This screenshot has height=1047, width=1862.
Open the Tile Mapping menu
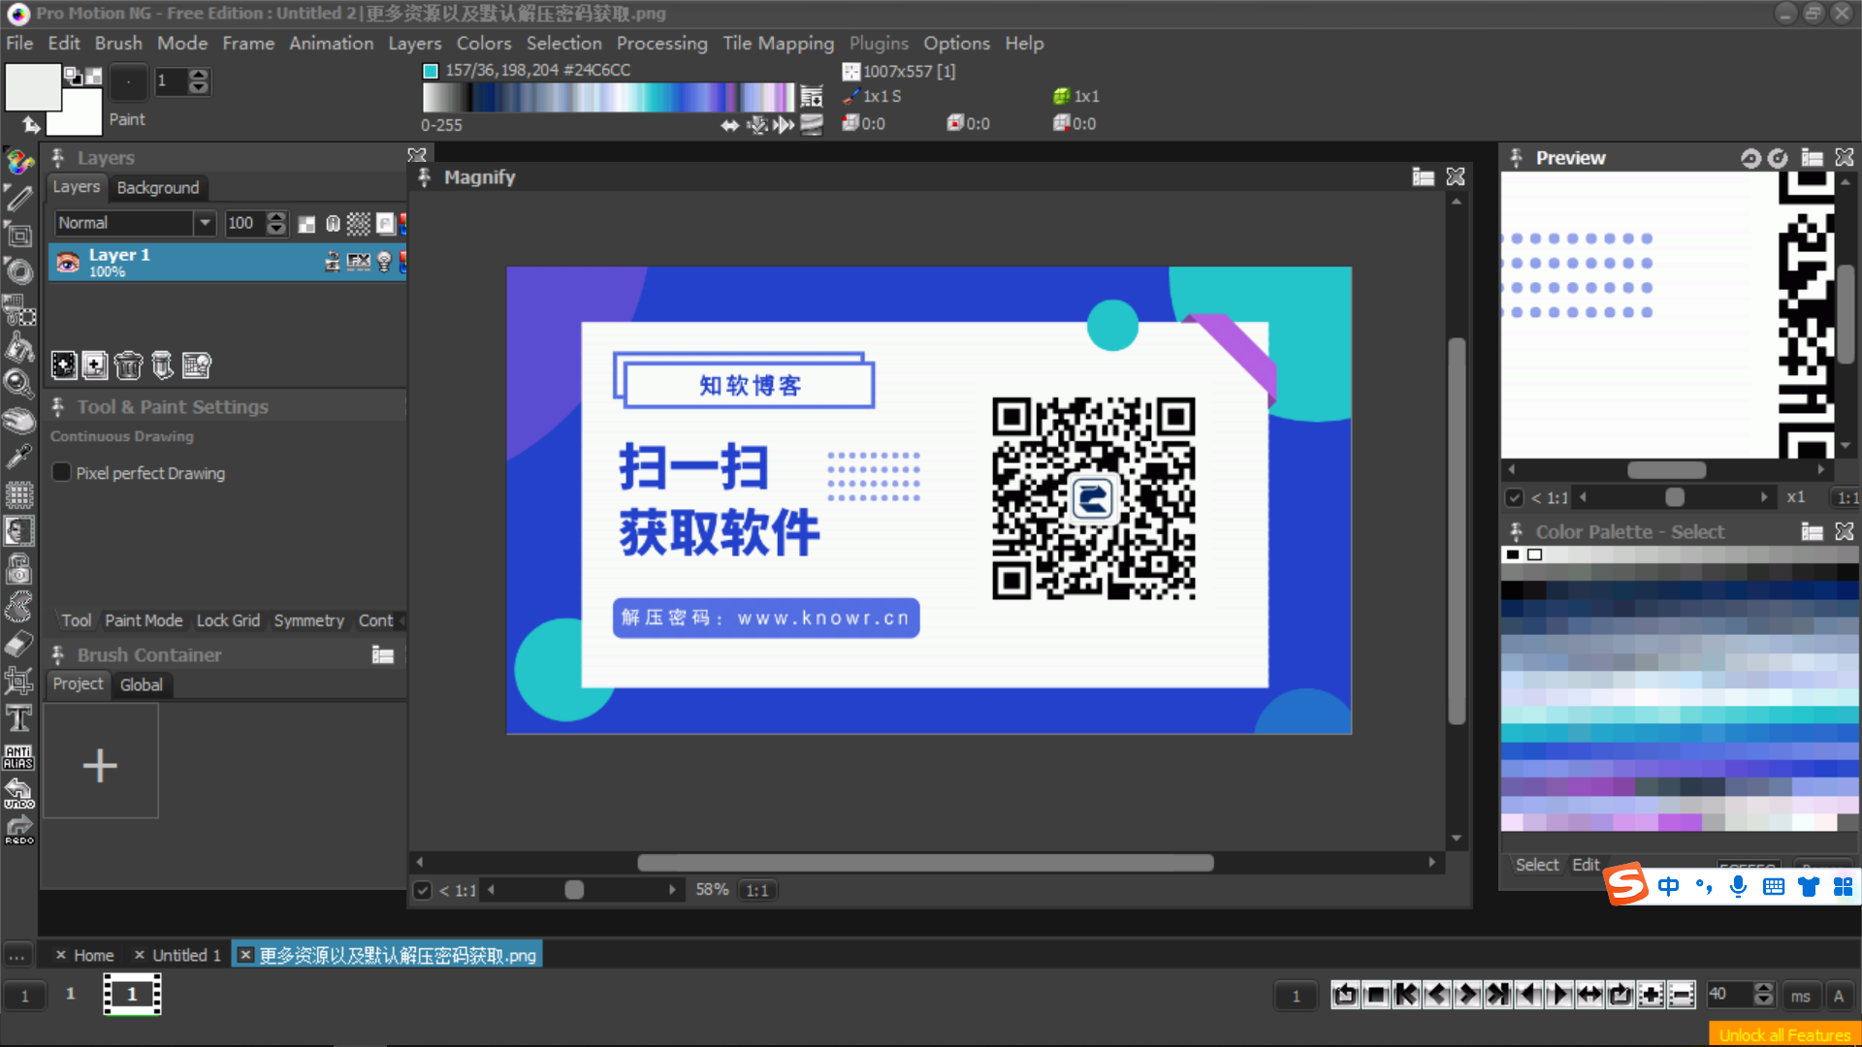pyautogui.click(x=778, y=43)
